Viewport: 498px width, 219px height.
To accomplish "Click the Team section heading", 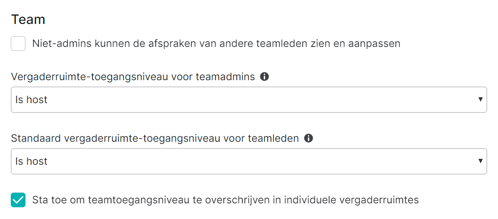I will (x=28, y=20).
